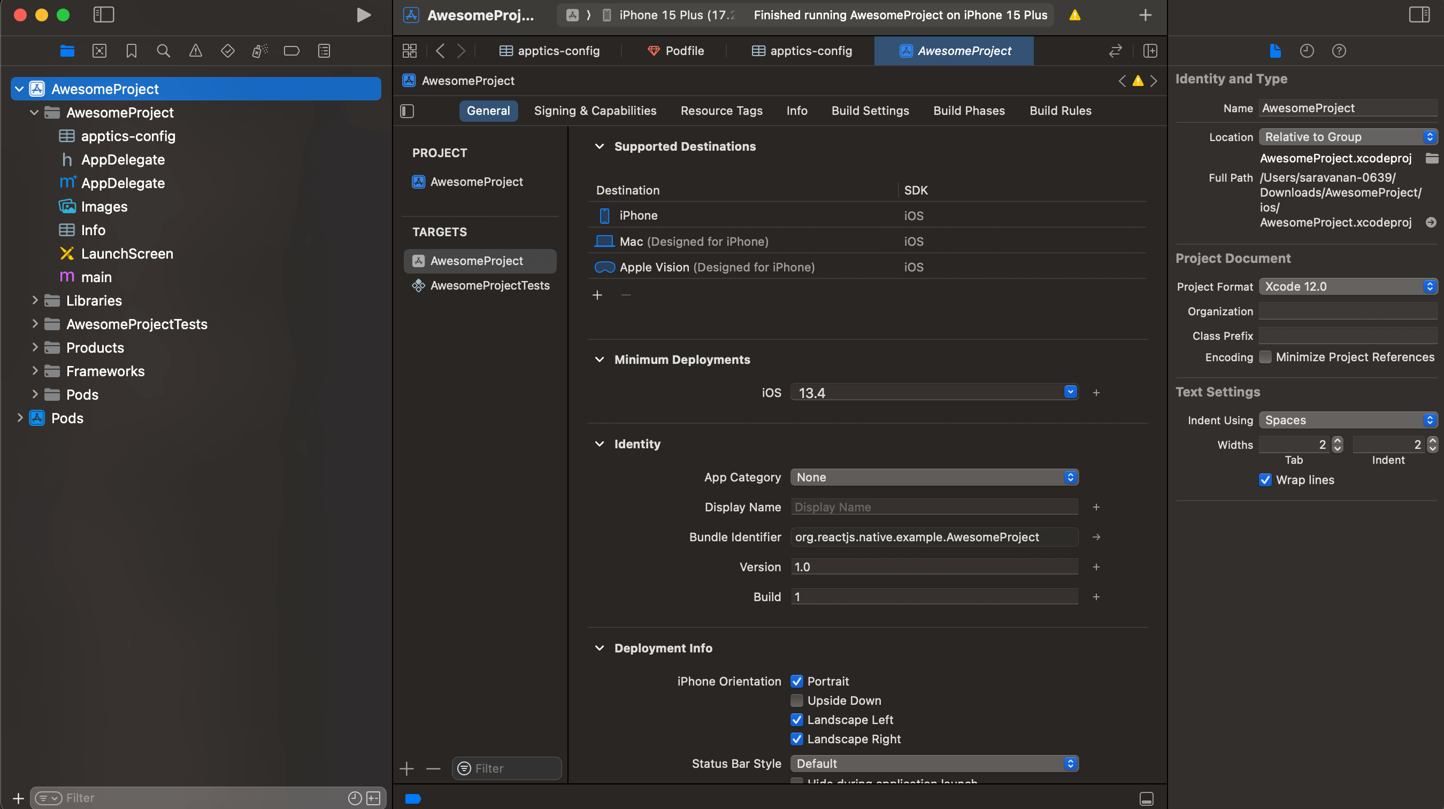
Task: Select the AwesomeProjectTests target
Action: pyautogui.click(x=489, y=285)
